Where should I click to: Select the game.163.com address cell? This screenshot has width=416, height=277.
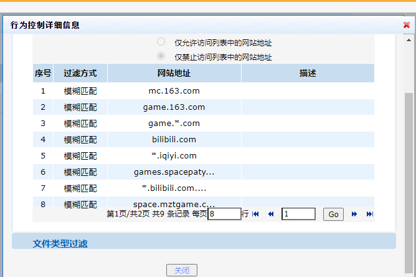click(174, 107)
